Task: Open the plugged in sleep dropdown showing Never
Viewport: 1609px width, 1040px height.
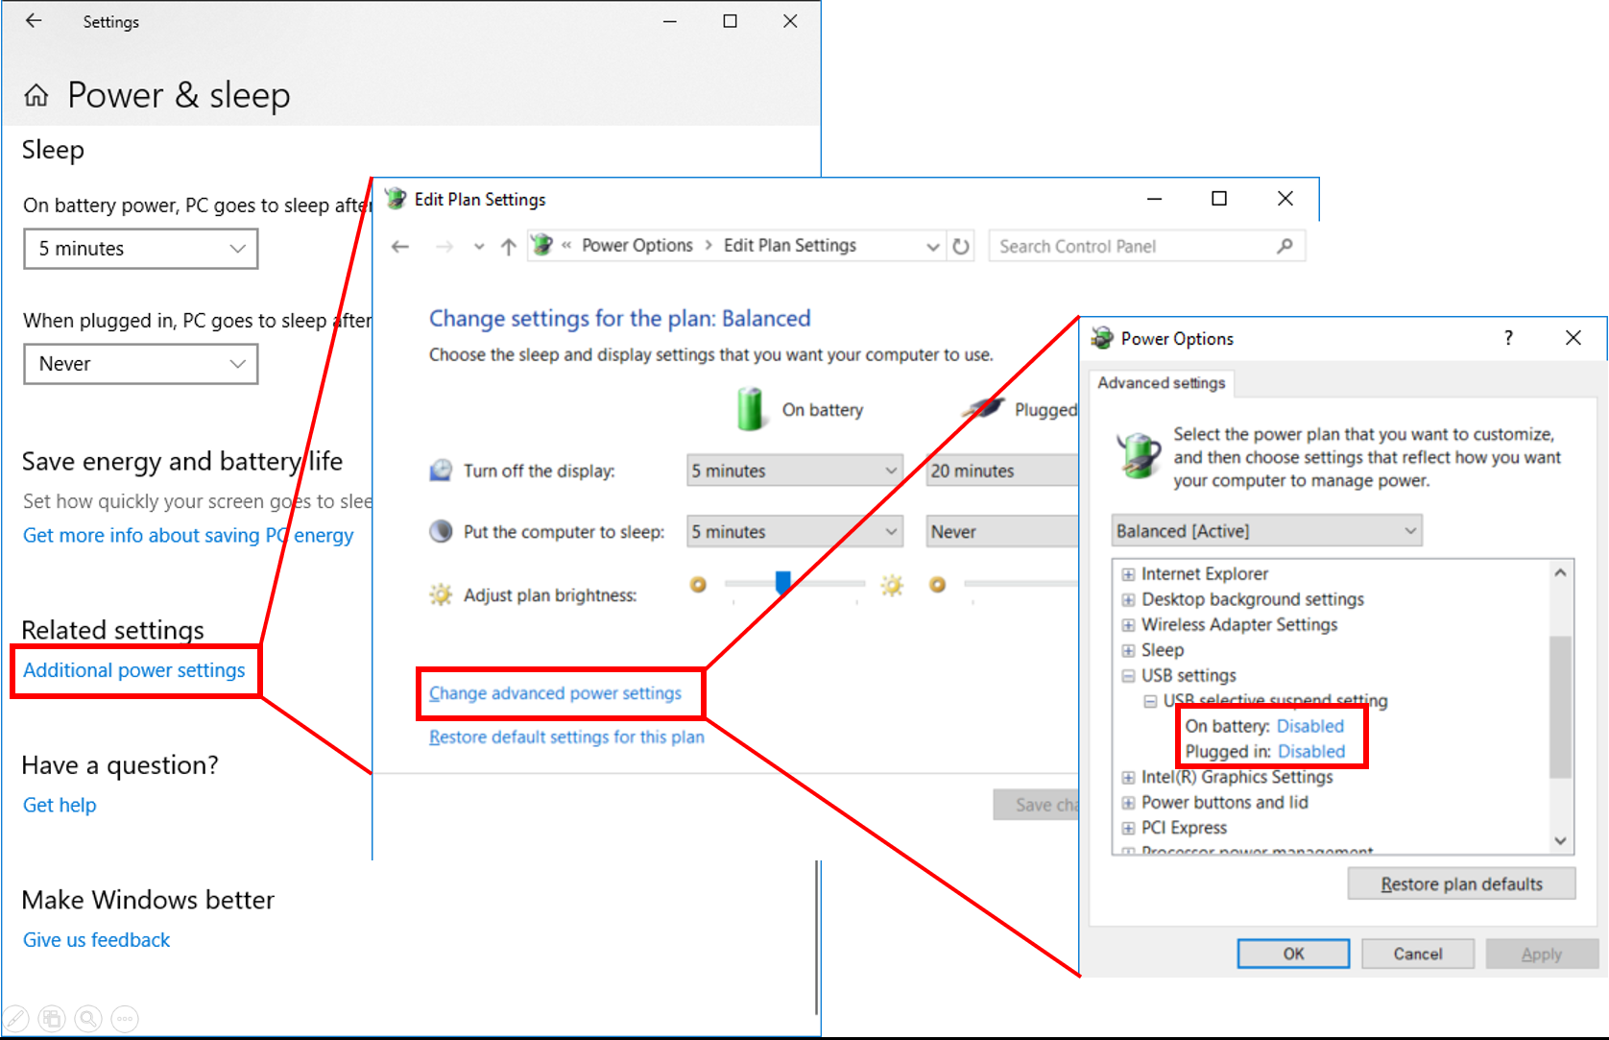Action: (141, 364)
